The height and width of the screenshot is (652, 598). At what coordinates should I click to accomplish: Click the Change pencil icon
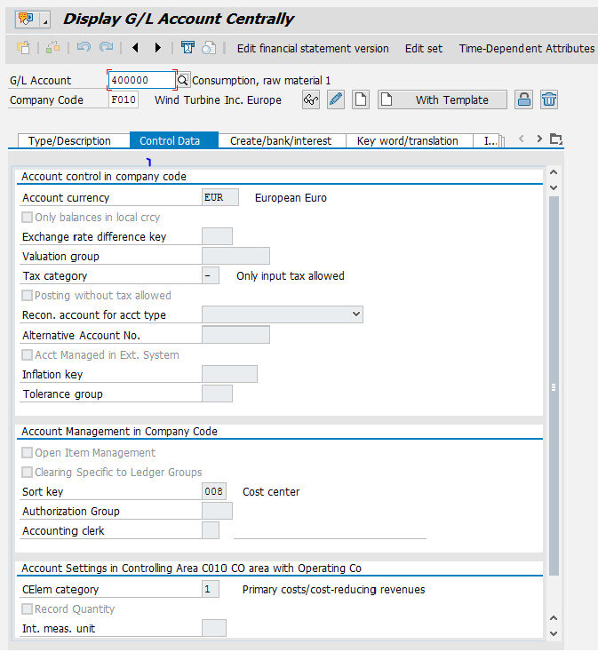336,99
